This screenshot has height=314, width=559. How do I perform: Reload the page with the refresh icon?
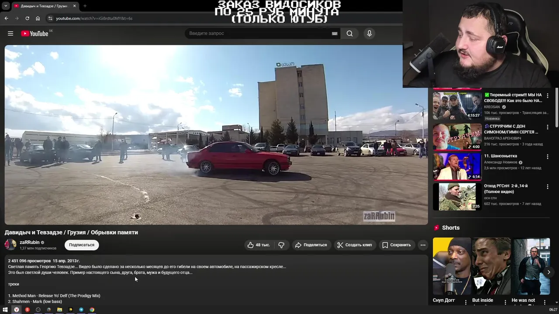click(x=27, y=18)
